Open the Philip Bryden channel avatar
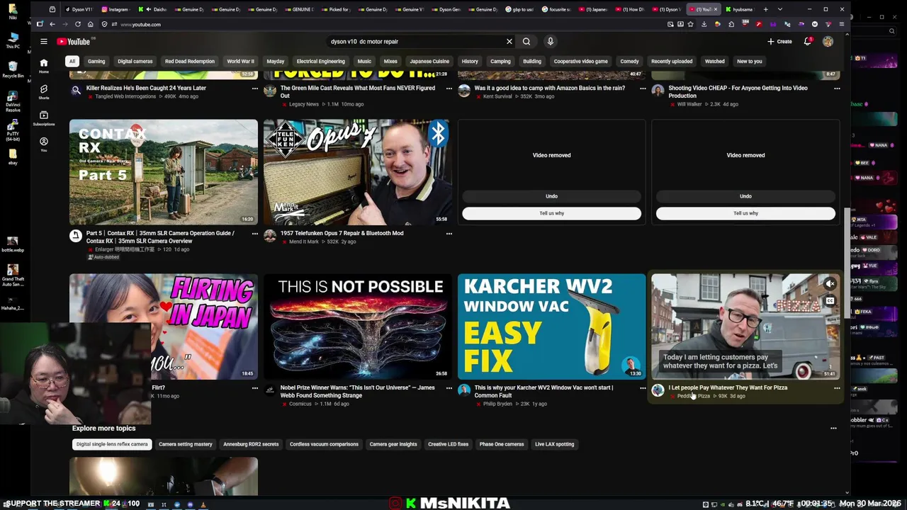This screenshot has height=510, width=907. pos(463,390)
